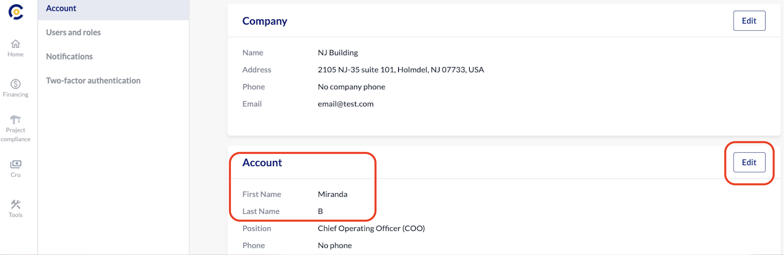The width and height of the screenshot is (784, 255).
Task: Click the Company section heading
Action: point(265,21)
